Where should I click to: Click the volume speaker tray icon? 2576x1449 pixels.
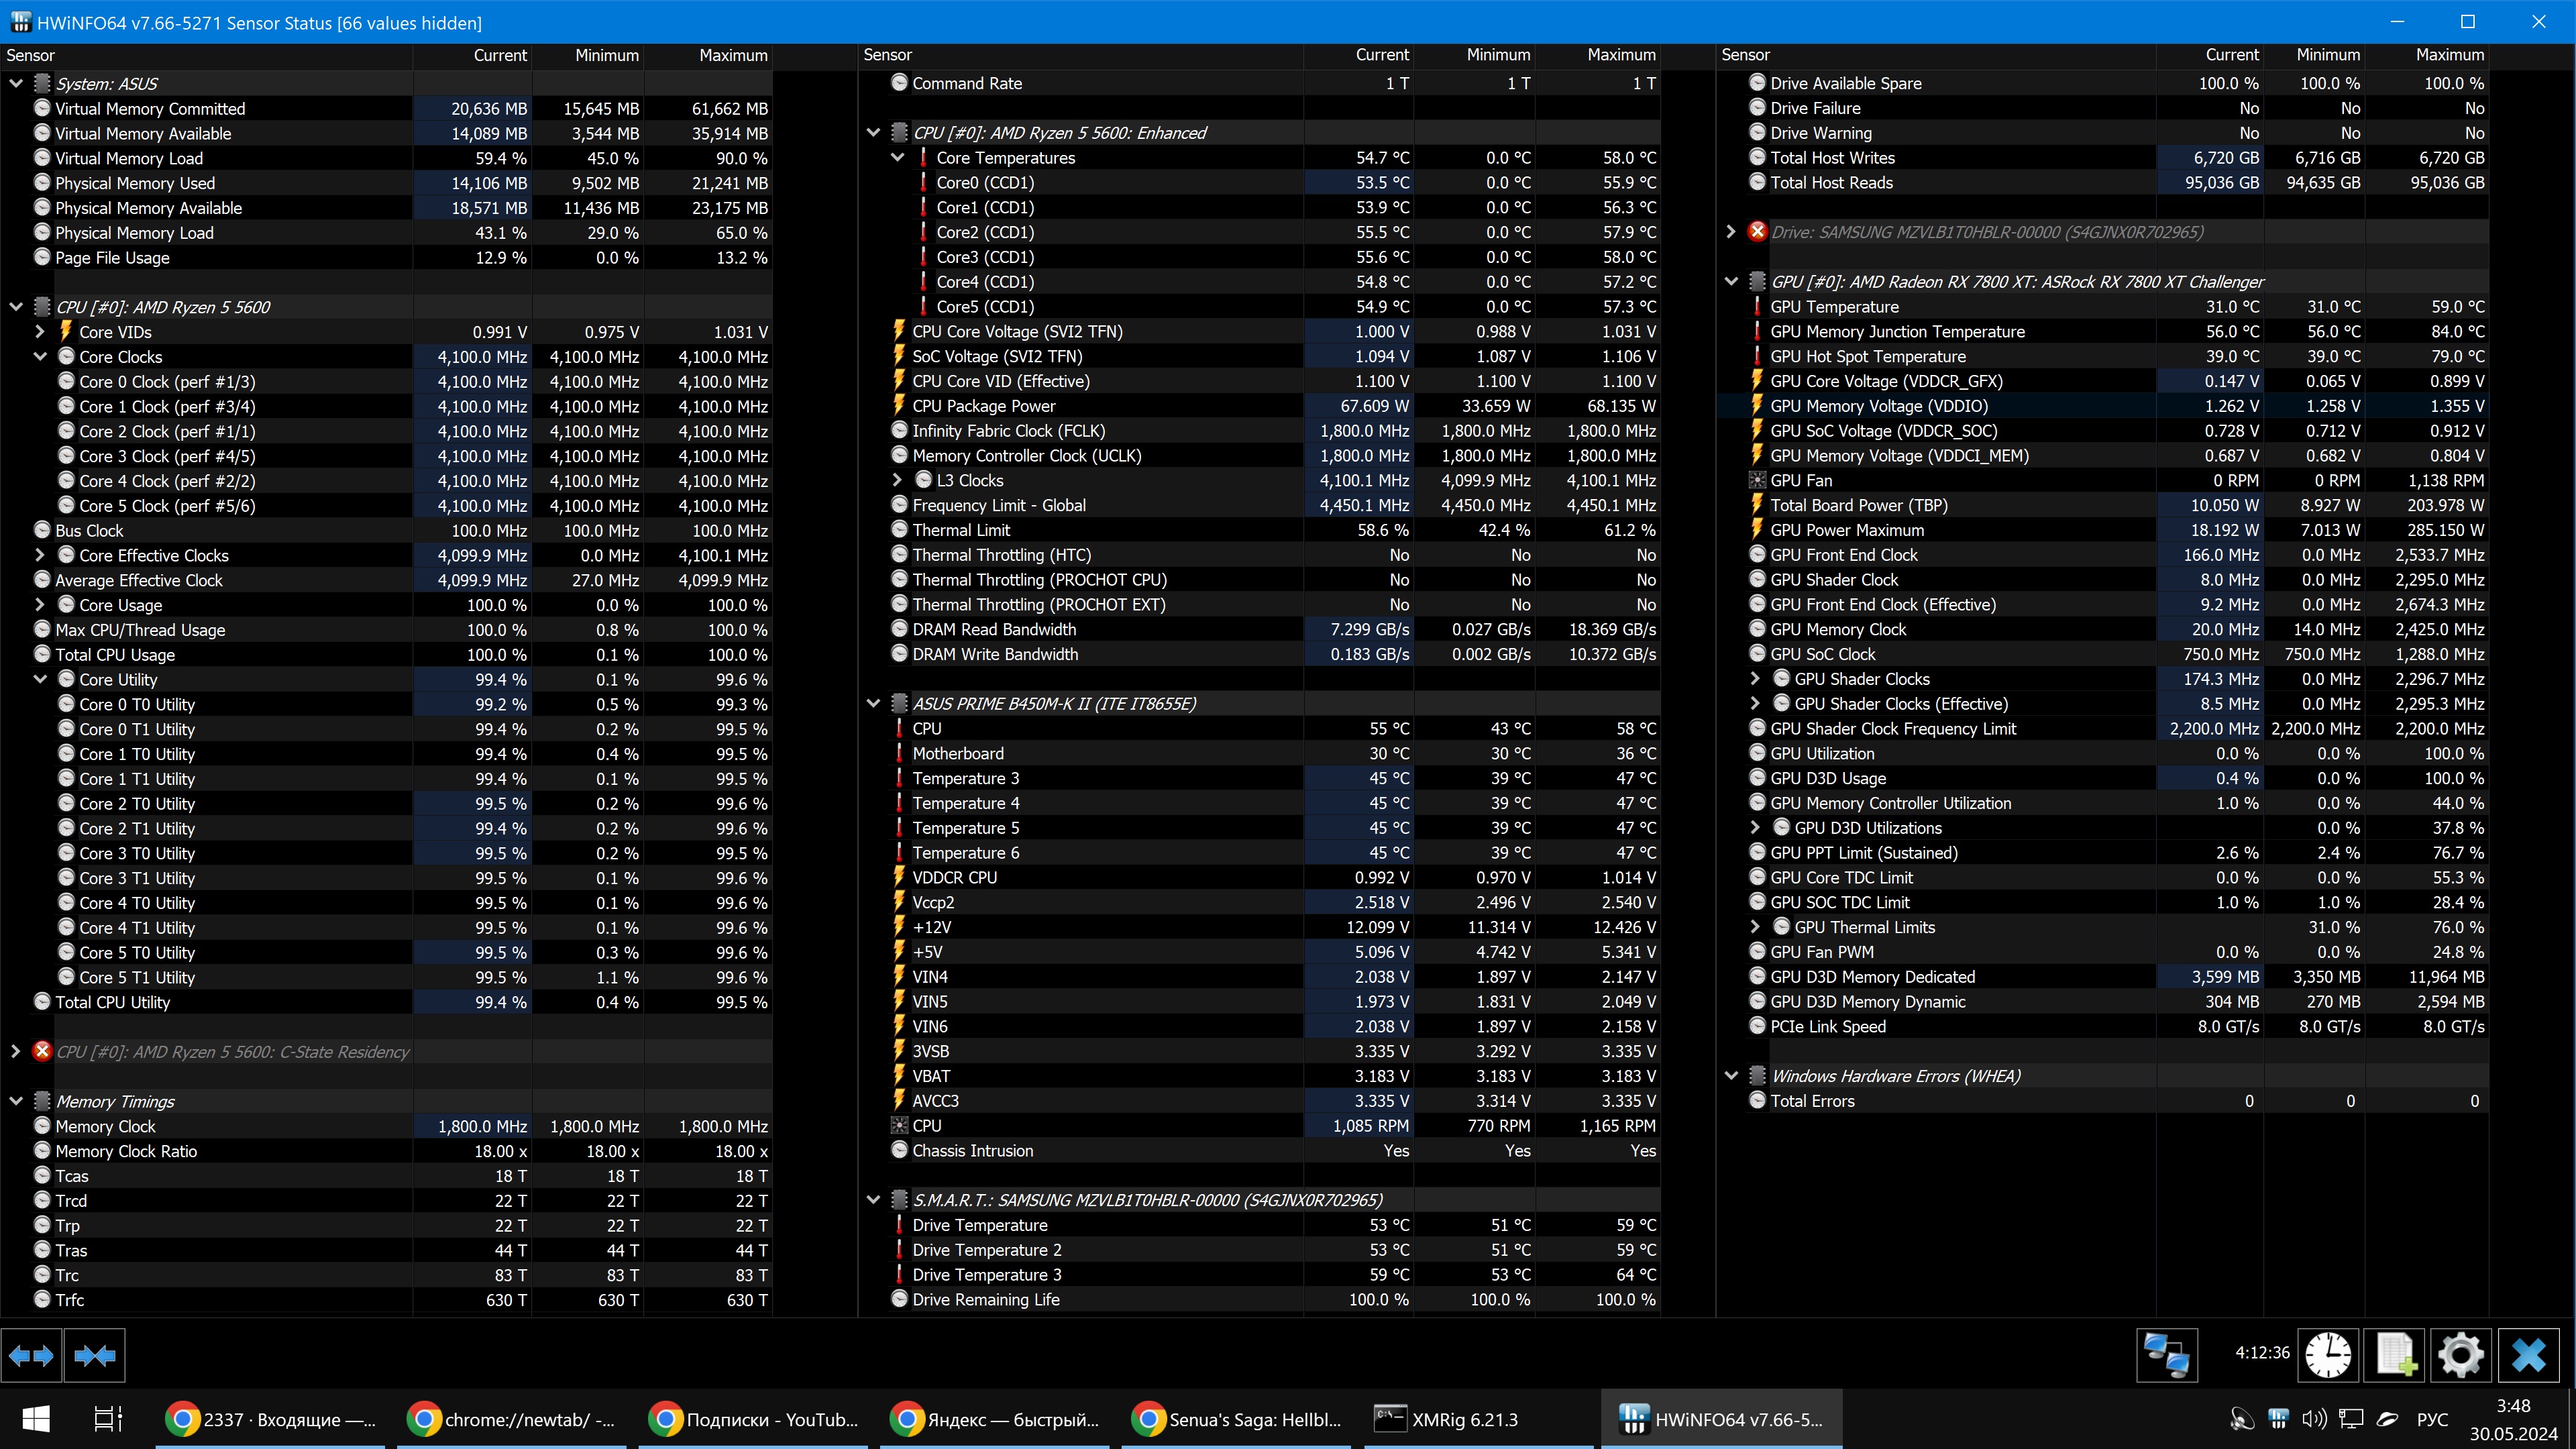coord(2314,1419)
